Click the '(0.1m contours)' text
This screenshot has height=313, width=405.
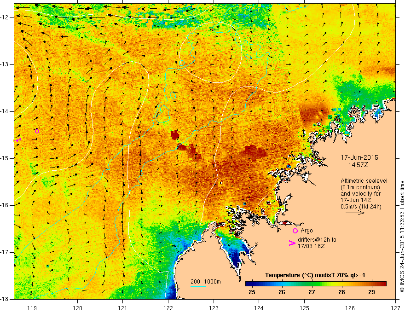(x=360, y=187)
